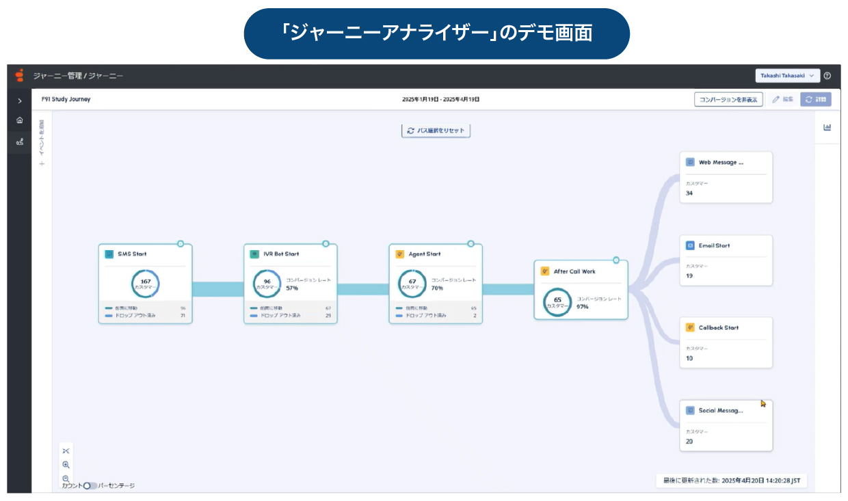The height and width of the screenshot is (501, 848).
Task: Click the パス選択をリセット button
Action: 436,131
